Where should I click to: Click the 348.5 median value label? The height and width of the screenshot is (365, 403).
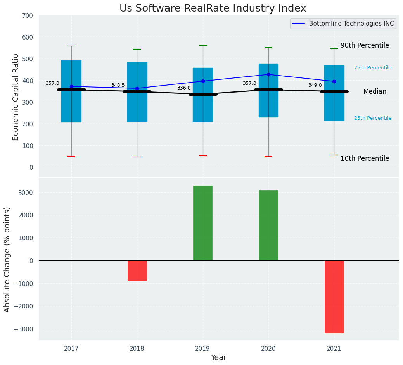coord(118,85)
